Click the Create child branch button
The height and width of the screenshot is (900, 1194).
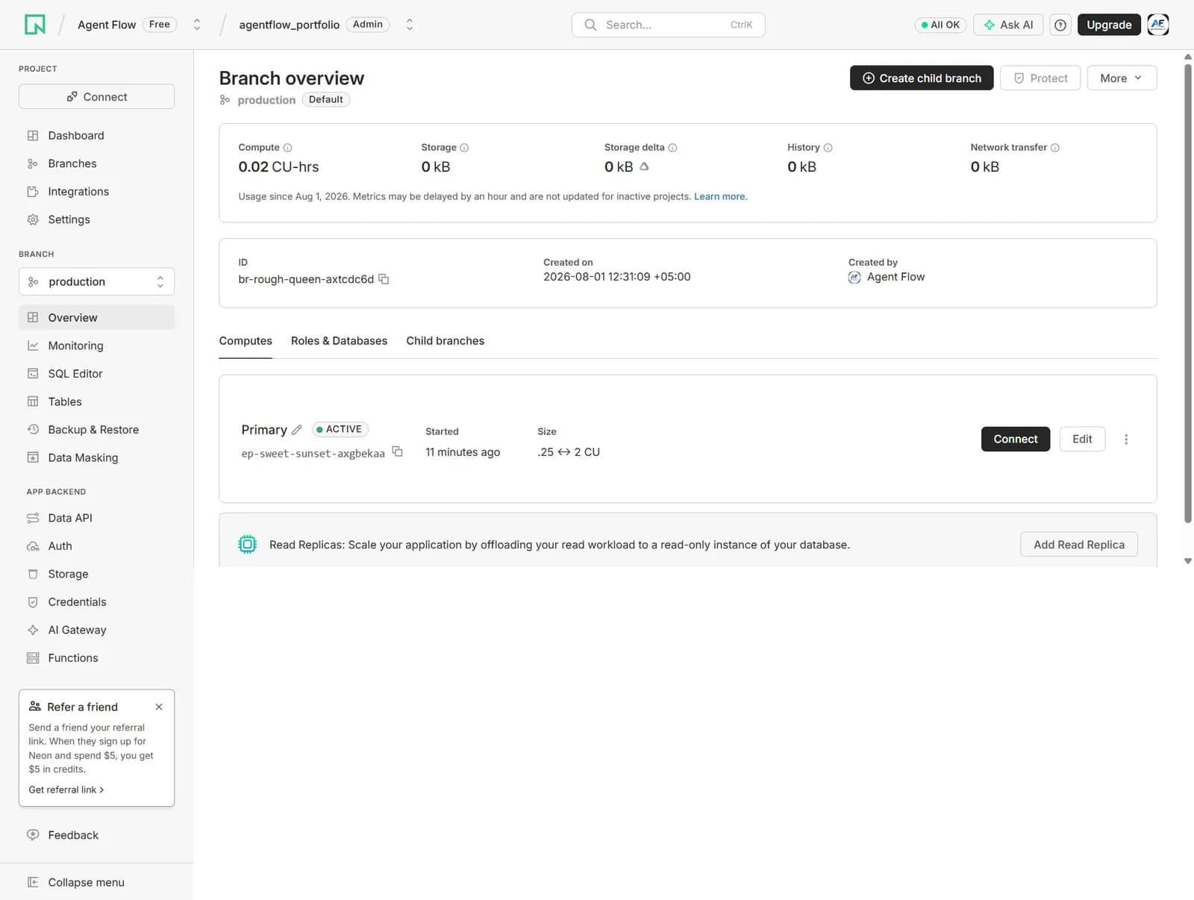coord(922,78)
